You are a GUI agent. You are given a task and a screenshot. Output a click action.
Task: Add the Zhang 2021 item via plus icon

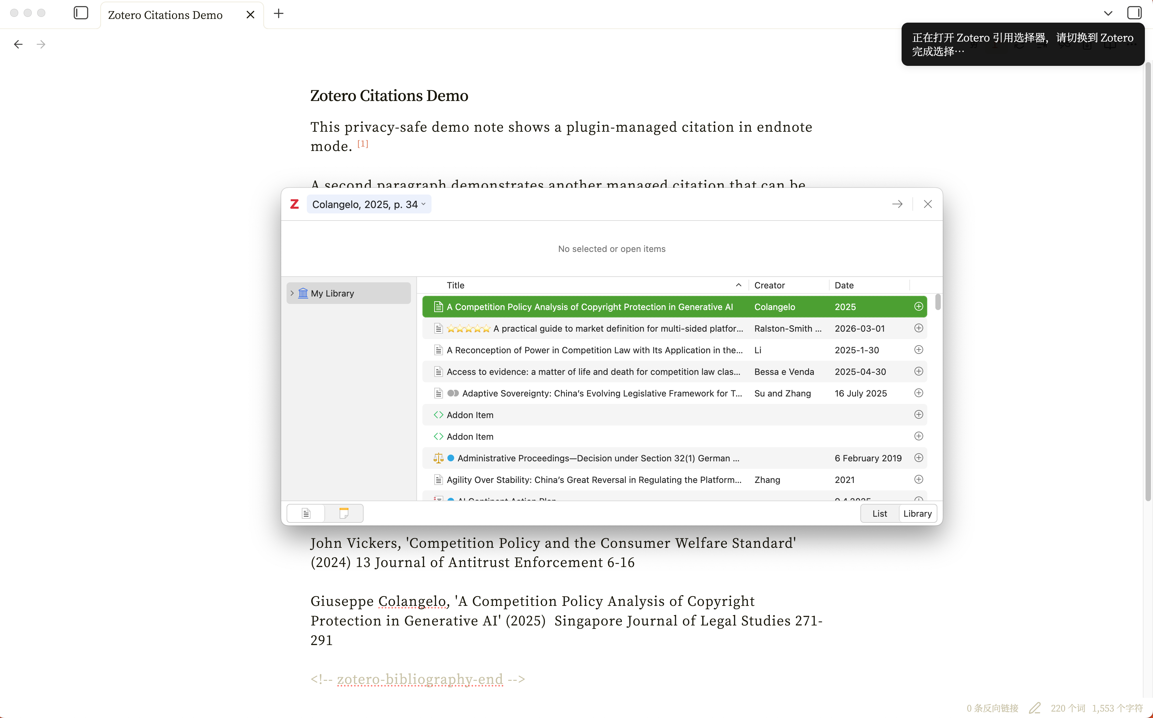coord(918,480)
